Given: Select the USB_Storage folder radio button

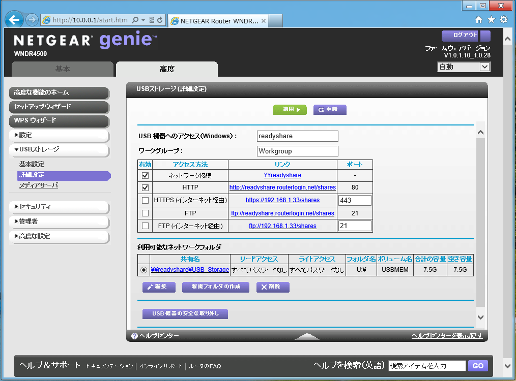Looking at the screenshot, I should pyautogui.click(x=144, y=270).
